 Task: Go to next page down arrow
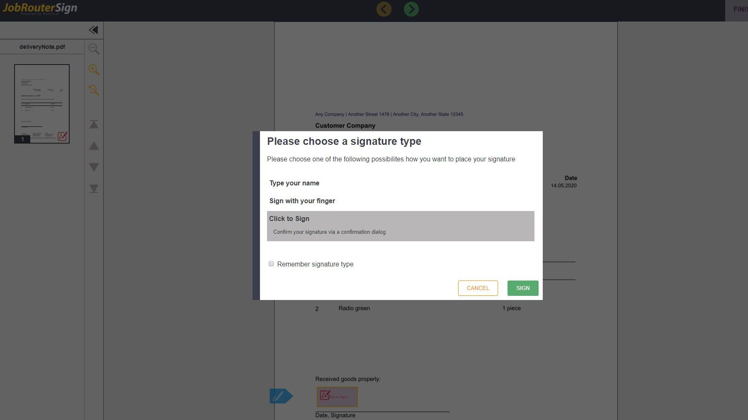coord(94,167)
